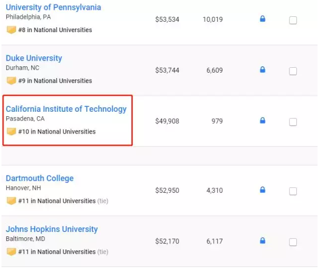Check the compare box for University of Pennsylvania
Viewport: 321px width, 270px height.
tap(293, 20)
